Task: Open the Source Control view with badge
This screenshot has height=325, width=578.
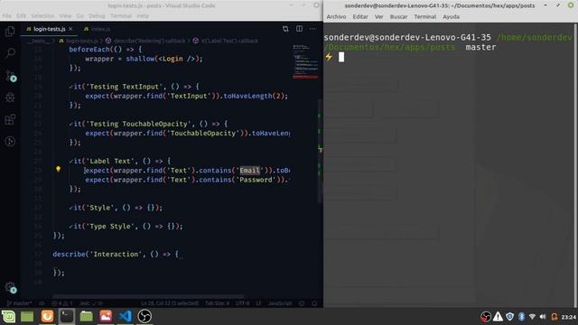Action: coord(10,76)
